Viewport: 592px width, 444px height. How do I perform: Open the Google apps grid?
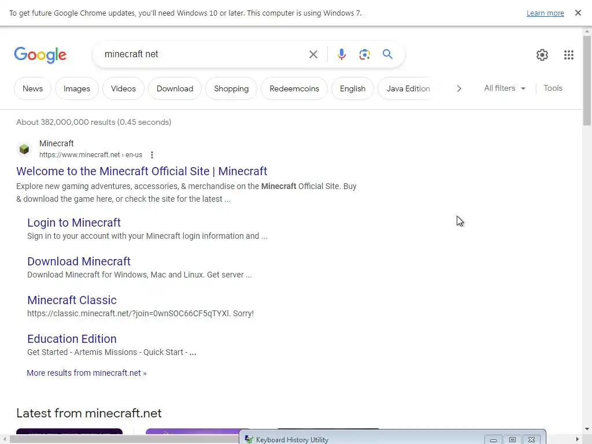point(569,55)
